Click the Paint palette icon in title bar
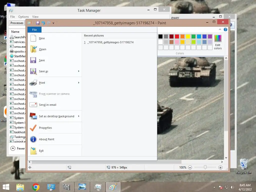 (29, 23)
